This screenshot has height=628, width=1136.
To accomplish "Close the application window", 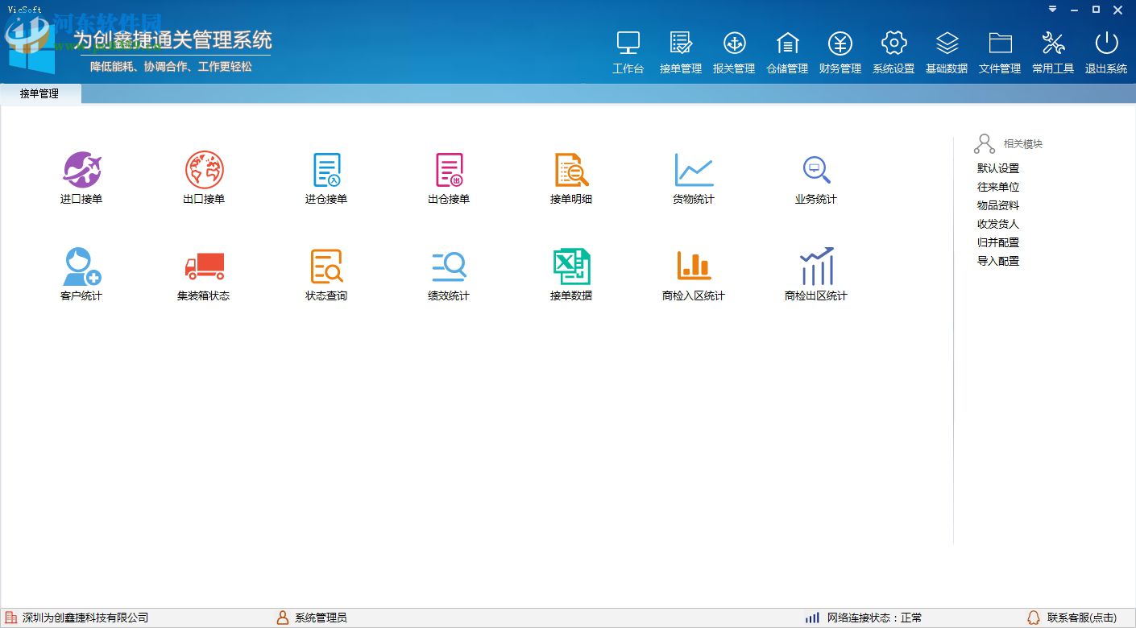I will point(1118,10).
